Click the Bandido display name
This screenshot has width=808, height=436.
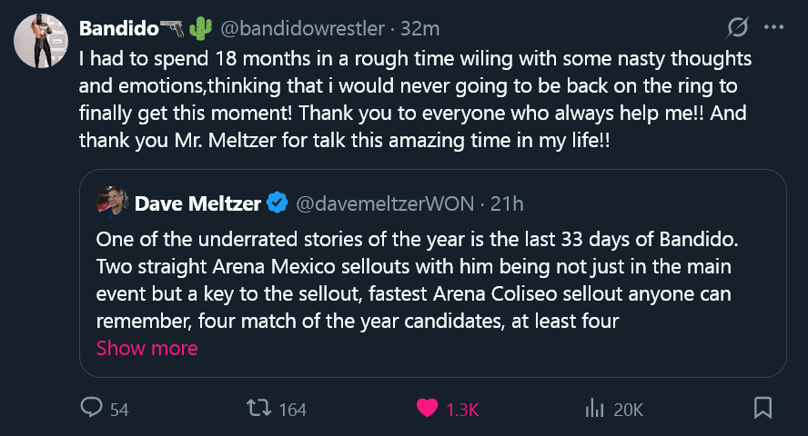(118, 28)
